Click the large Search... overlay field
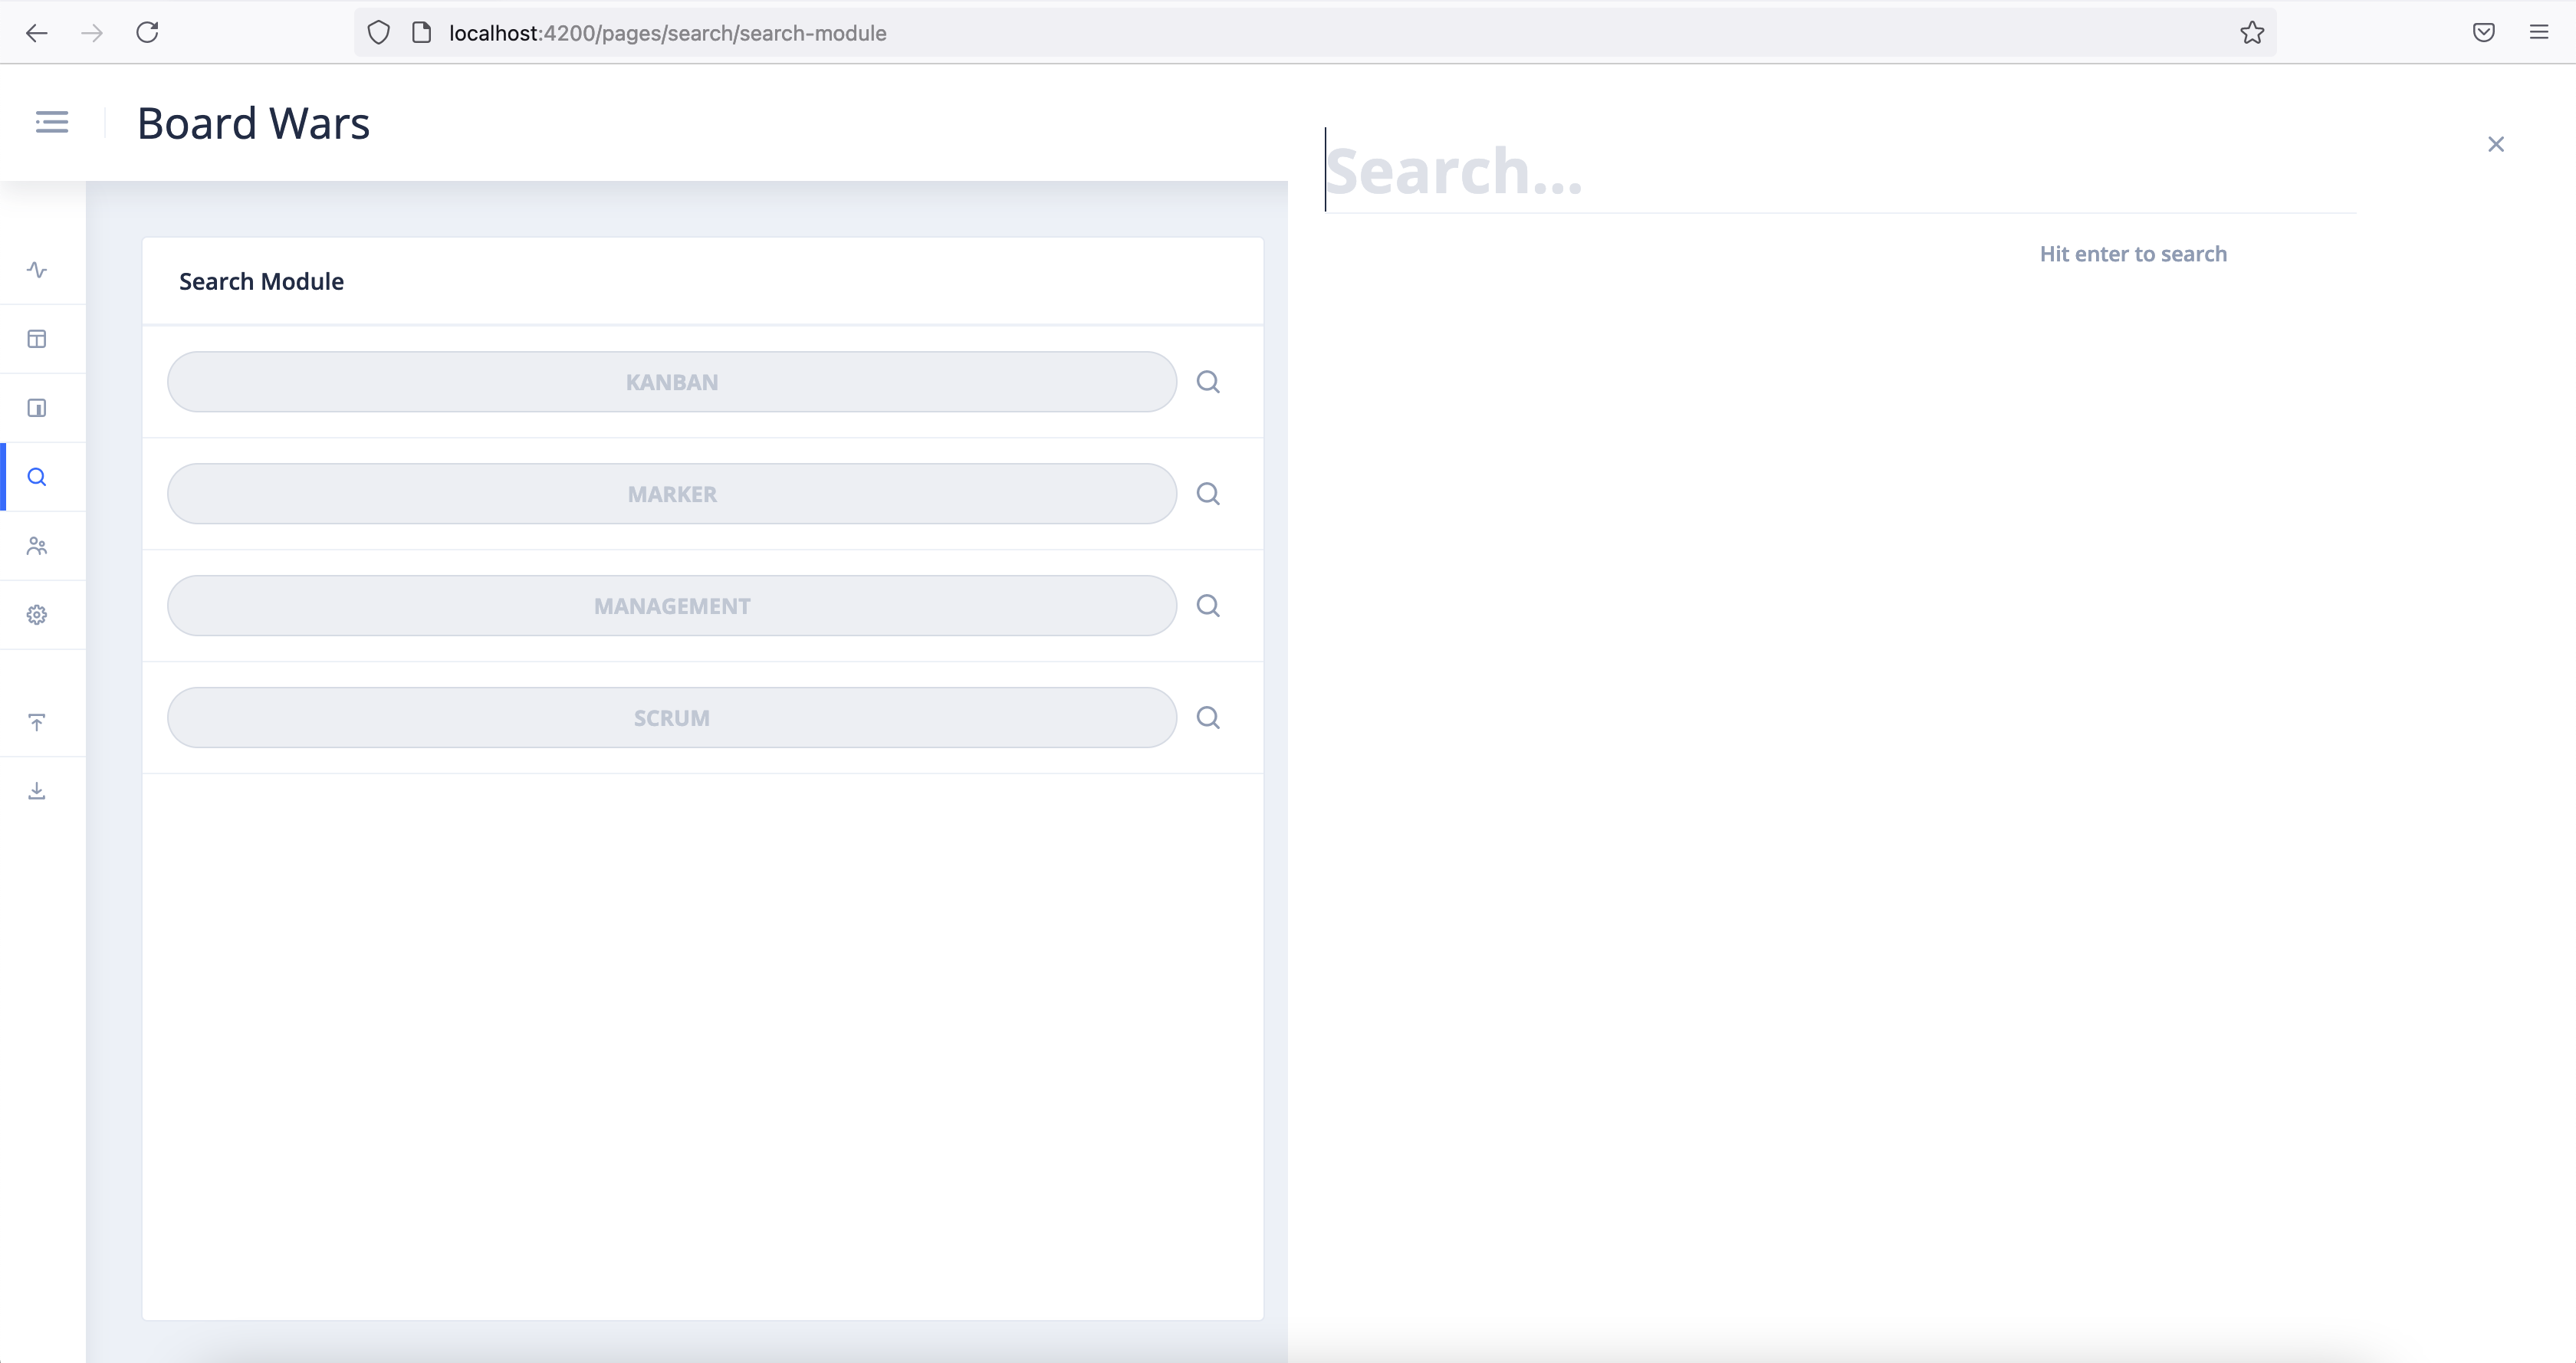2576x1363 pixels. point(1840,170)
